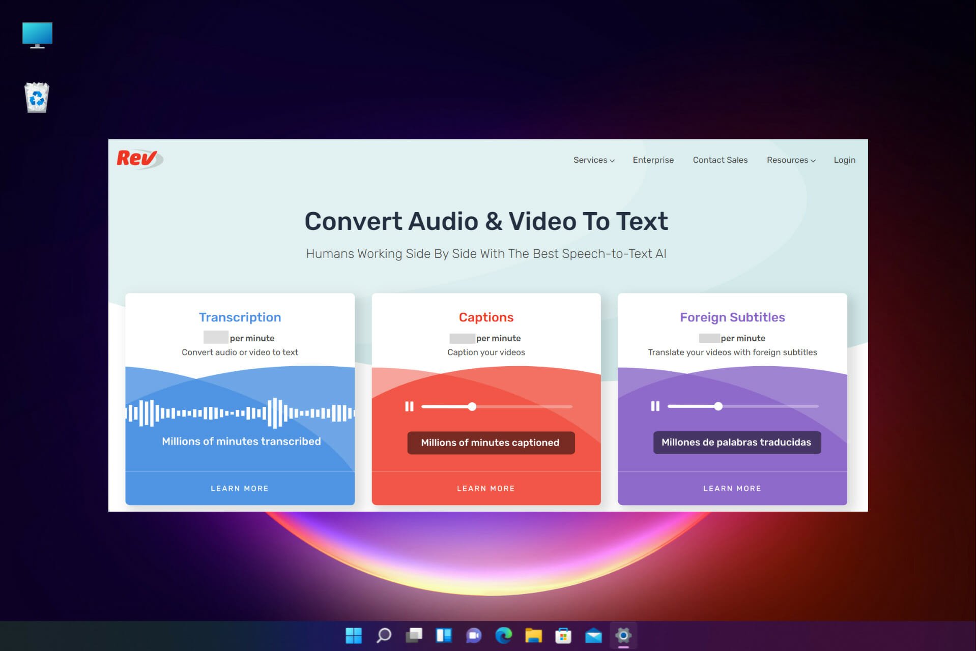
Task: Open the Foreign Subtitles card title
Action: 732,317
